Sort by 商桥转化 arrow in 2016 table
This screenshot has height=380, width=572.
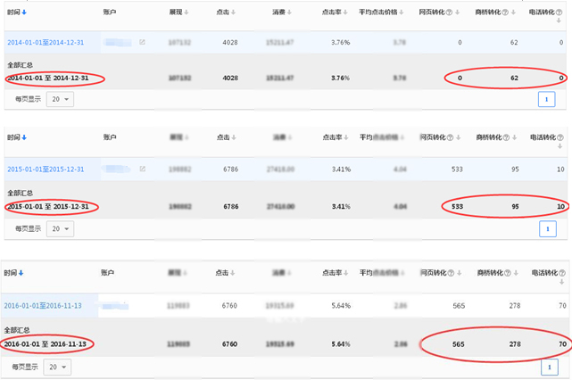click(516, 273)
